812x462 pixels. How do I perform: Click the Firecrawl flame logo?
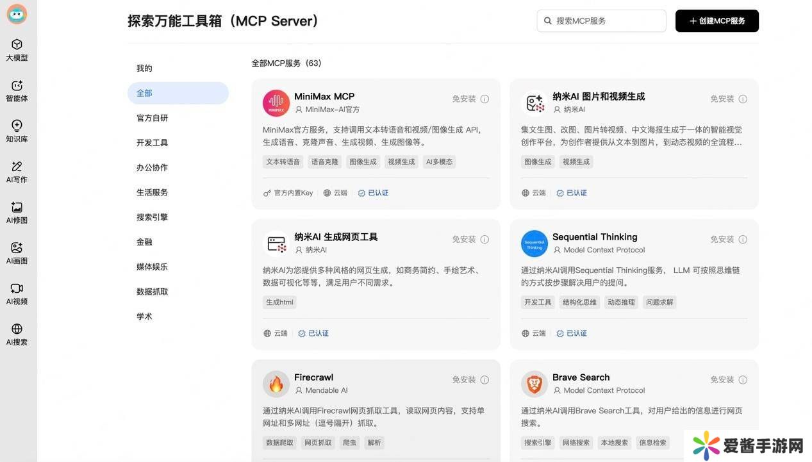tap(276, 384)
